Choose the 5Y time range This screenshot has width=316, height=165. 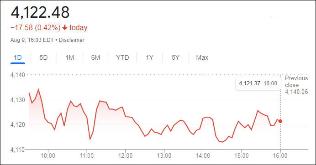[x=175, y=58]
